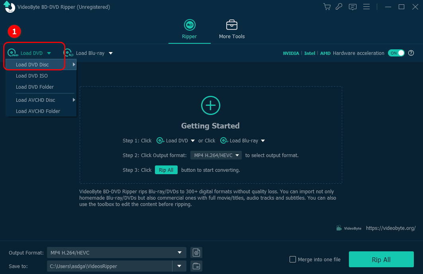
Task: Visit the videobyte.org link
Action: [390, 228]
